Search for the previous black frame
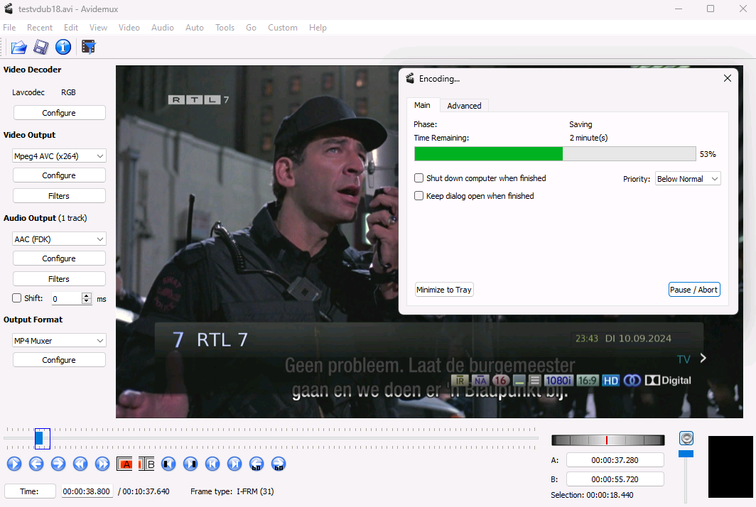756x507 pixels. (x=168, y=464)
